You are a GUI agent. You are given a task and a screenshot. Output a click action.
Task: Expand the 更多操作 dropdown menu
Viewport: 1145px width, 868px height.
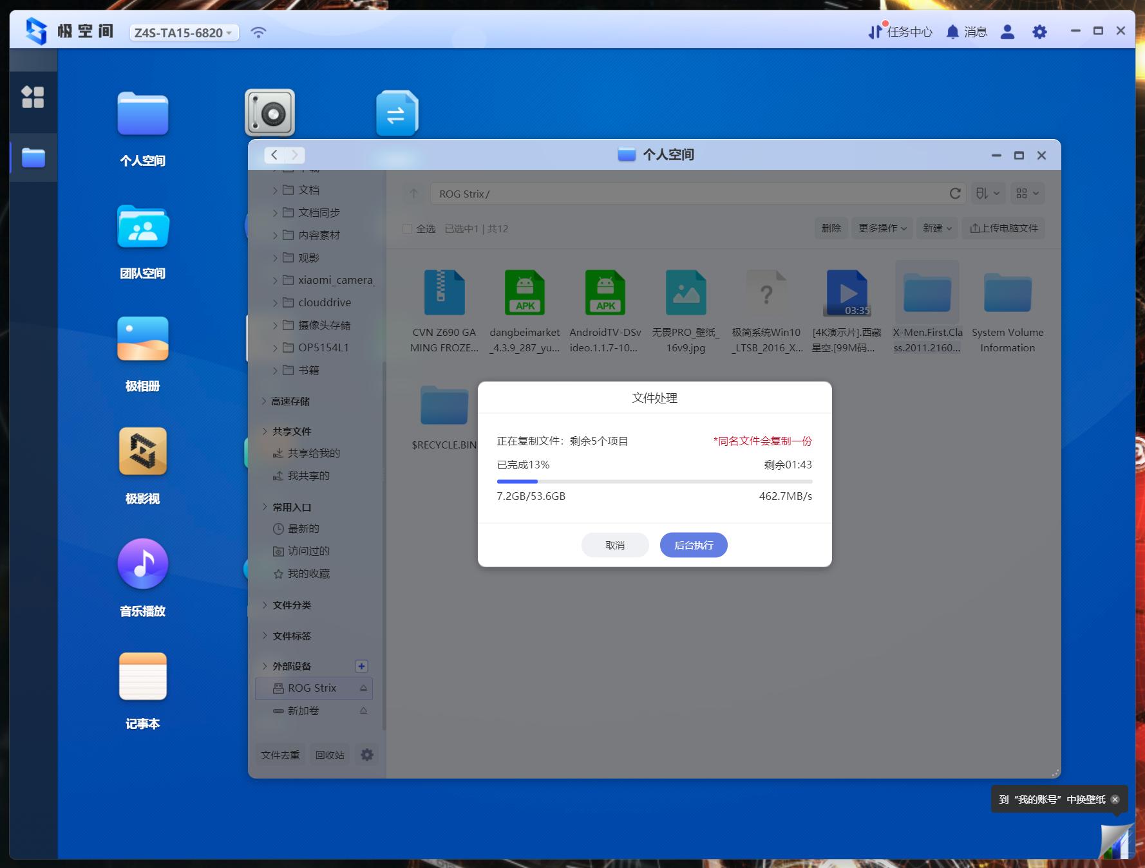click(882, 228)
